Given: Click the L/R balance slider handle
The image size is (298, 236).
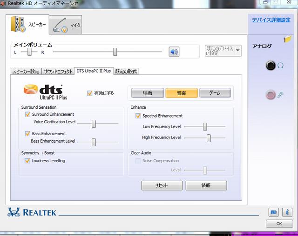Looking at the screenshot, I should tap(29, 52).
